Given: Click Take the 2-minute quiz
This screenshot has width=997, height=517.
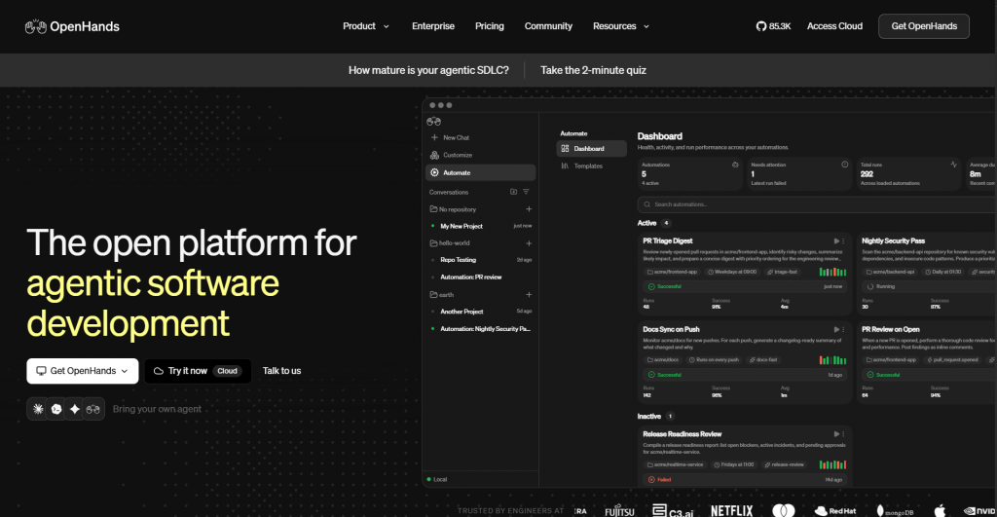Looking at the screenshot, I should pyautogui.click(x=593, y=70).
